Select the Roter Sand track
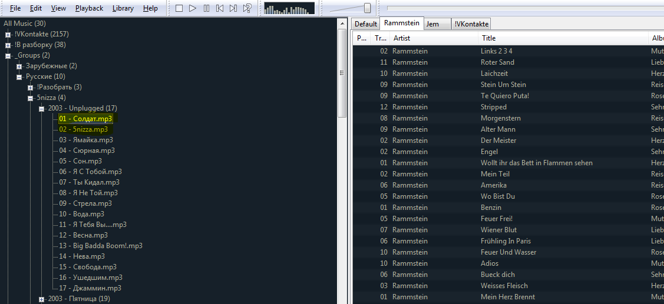This screenshot has width=664, height=304. 508,62
